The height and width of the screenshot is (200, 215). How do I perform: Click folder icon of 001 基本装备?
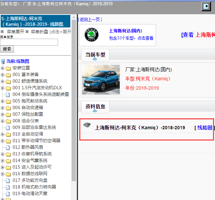[8, 75]
